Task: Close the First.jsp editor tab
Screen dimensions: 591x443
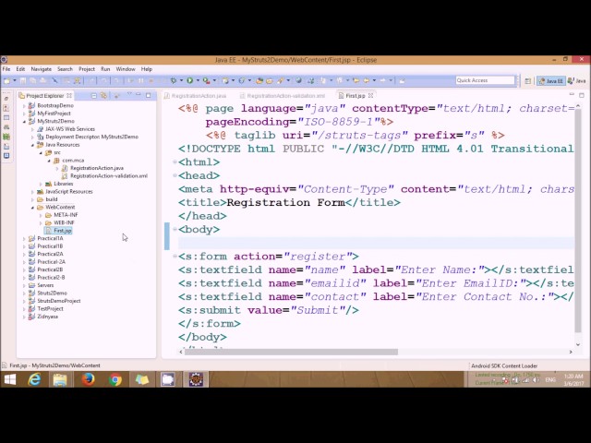Action: [370, 96]
